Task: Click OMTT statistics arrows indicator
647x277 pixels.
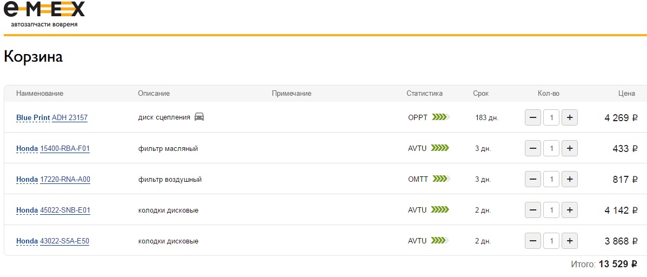Action: 441,179
